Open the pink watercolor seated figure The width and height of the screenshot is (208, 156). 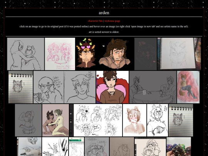tap(188, 87)
